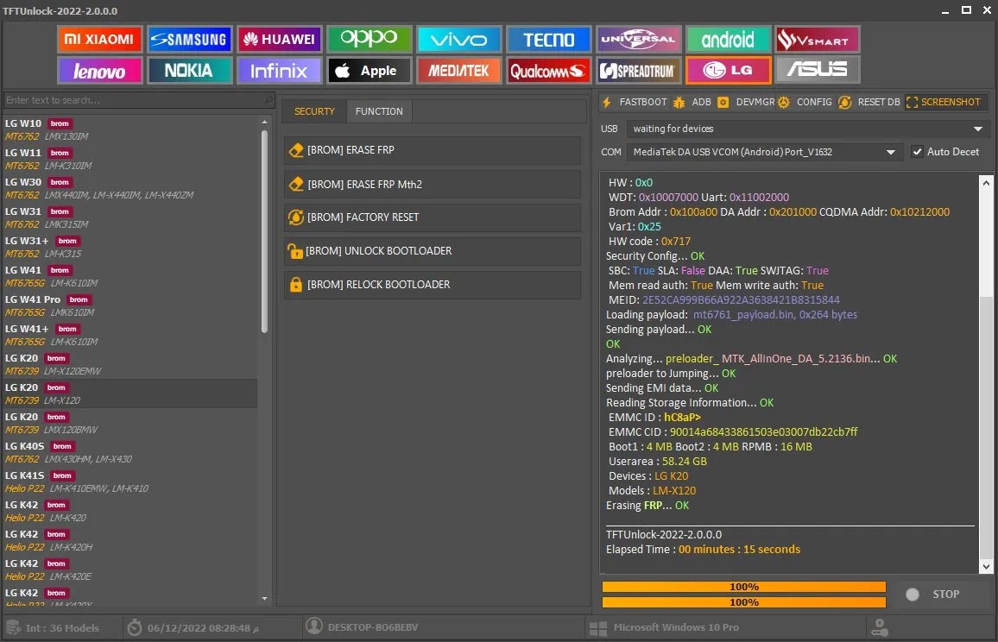Select the Huawei brand logo
Screen dimensions: 998x642
(280, 40)
